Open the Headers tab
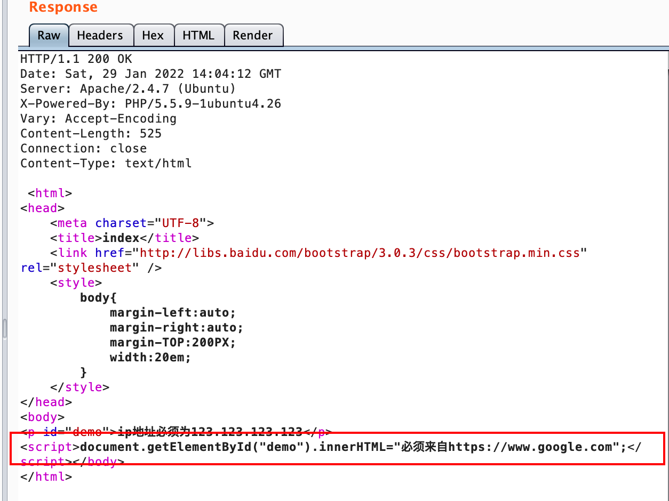This screenshot has width=669, height=501. (x=101, y=35)
